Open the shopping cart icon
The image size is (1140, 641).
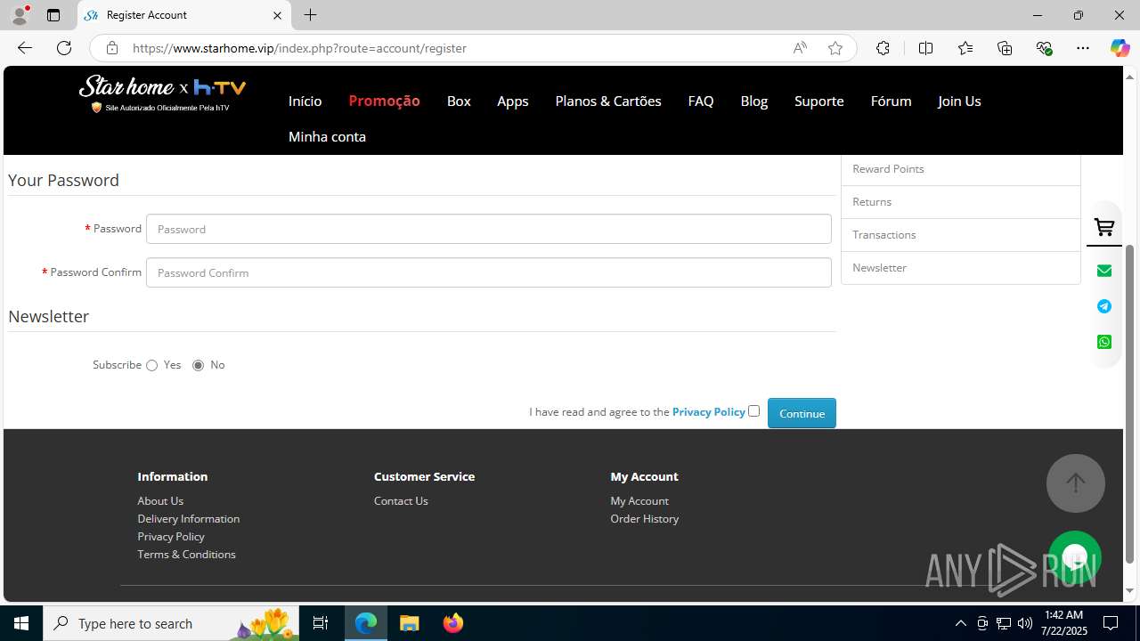tap(1104, 228)
